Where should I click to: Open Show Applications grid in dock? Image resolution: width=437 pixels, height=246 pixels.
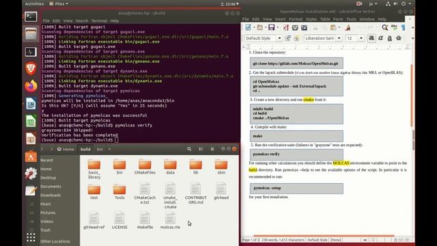click(31, 237)
